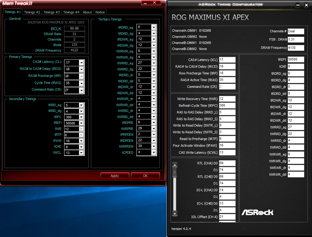Switch to the Timings #2 tab
Screen dimensions: 312x237
(x=32, y=12)
